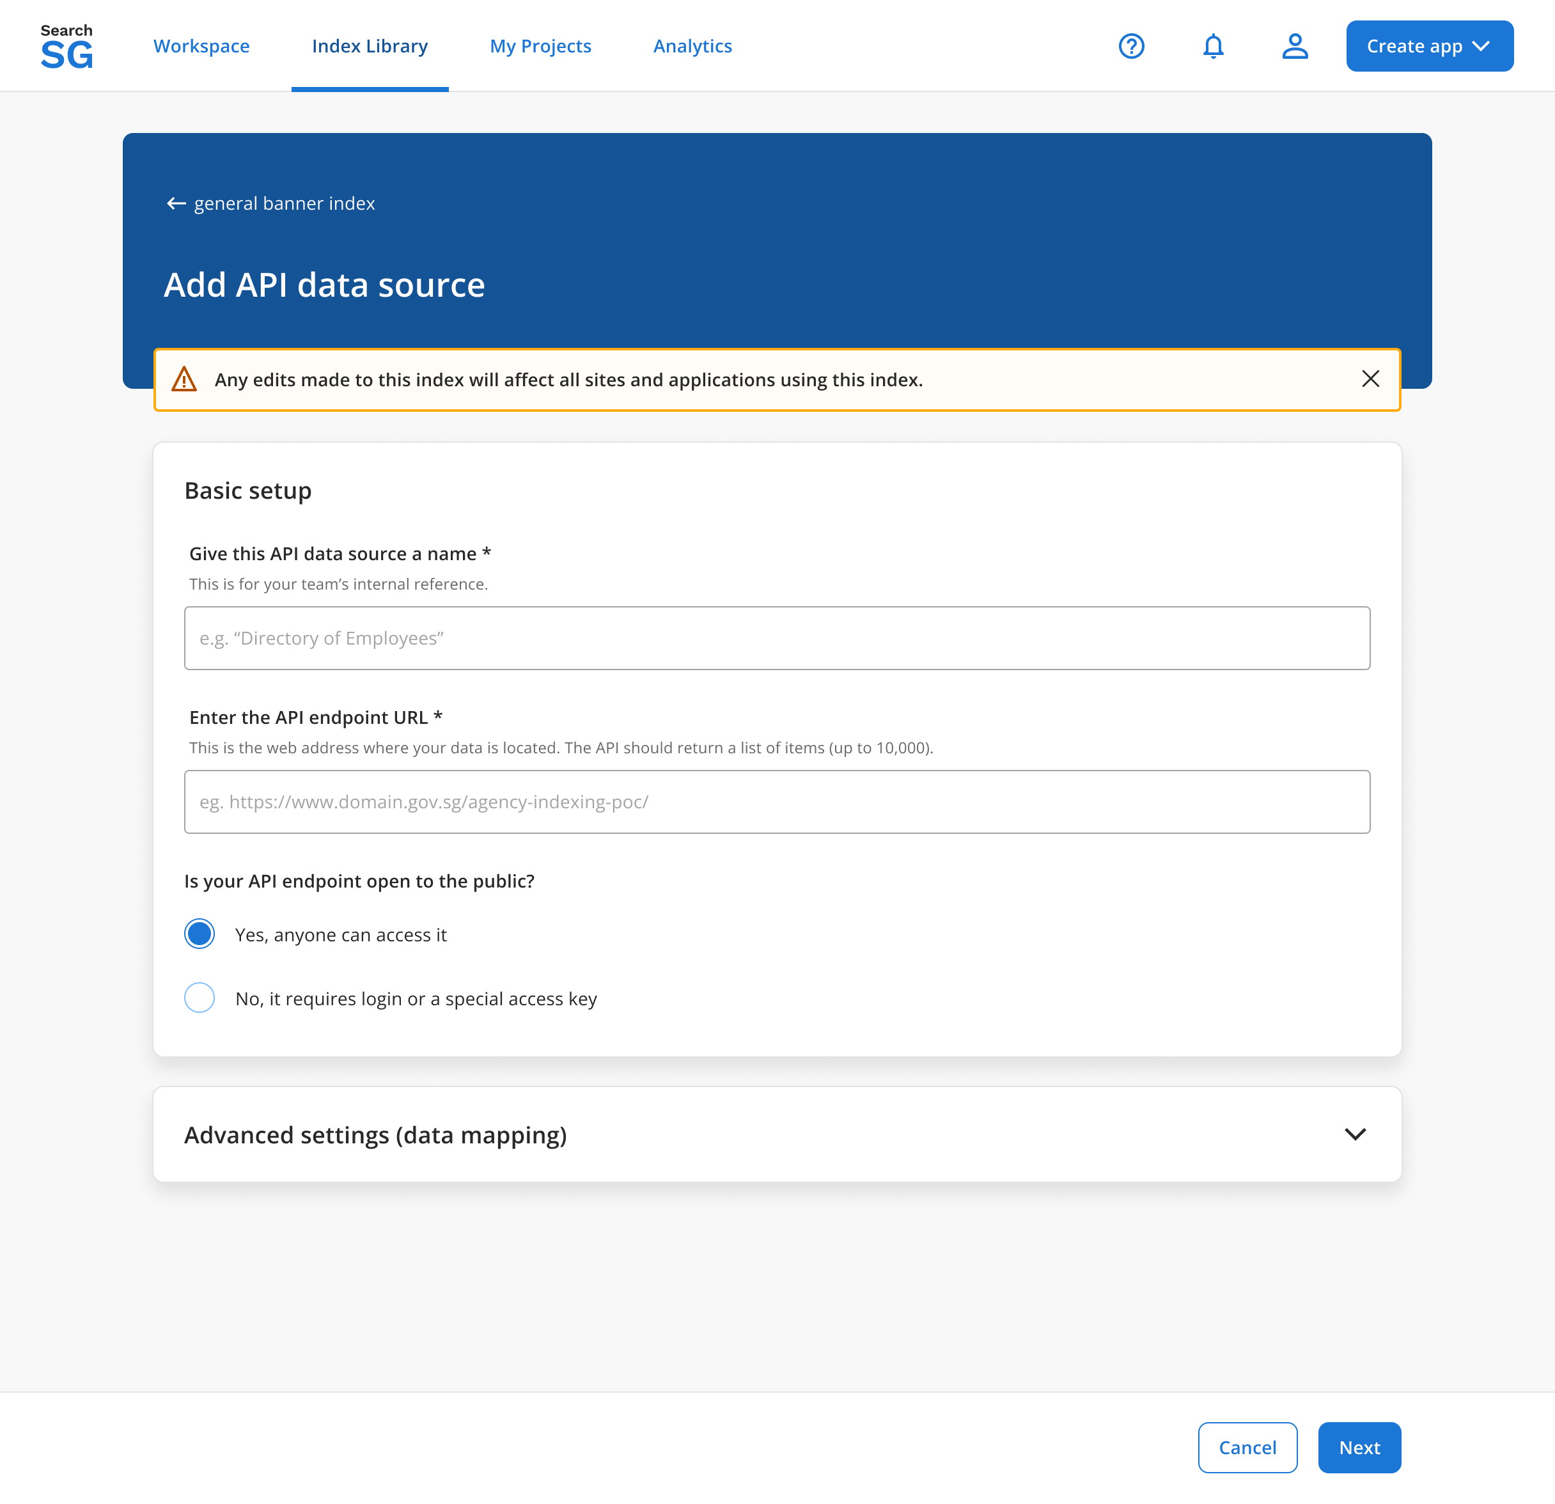Viewport: 1555px width, 1504px height.
Task: Click the Next button
Action: pos(1359,1448)
